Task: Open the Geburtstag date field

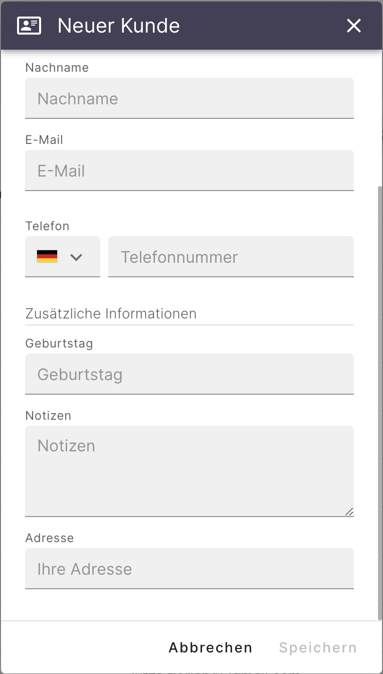Action: click(189, 374)
